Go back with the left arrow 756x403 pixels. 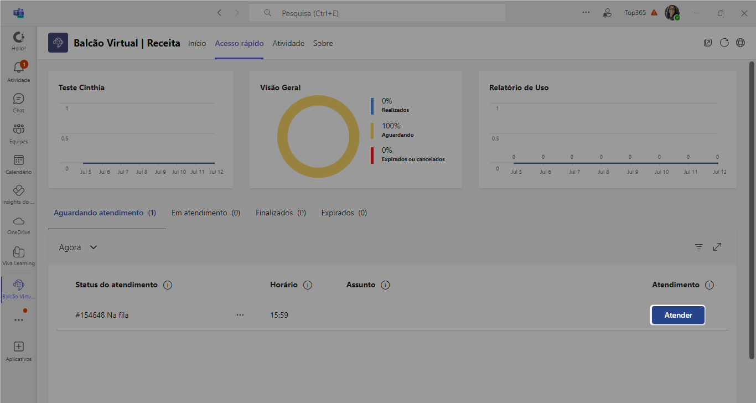pyautogui.click(x=219, y=13)
